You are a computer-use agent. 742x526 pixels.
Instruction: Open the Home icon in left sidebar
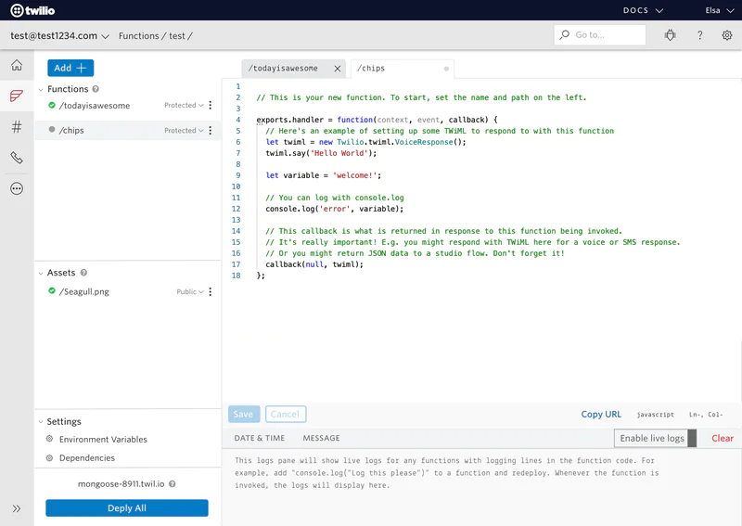[x=17, y=65]
